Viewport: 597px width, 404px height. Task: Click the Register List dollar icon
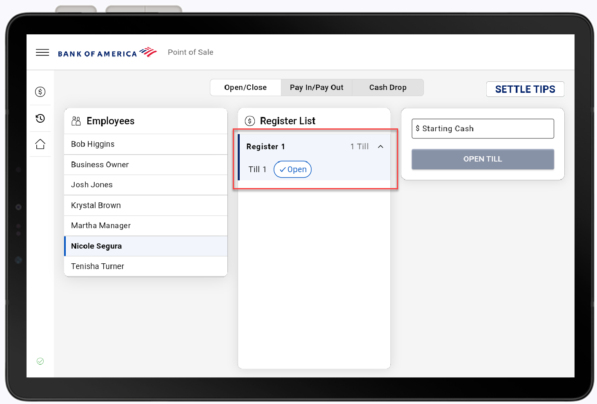(x=250, y=121)
